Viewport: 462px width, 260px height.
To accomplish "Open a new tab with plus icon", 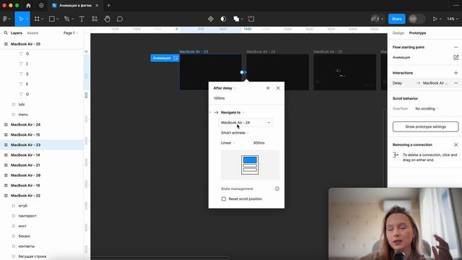I will (x=109, y=5).
